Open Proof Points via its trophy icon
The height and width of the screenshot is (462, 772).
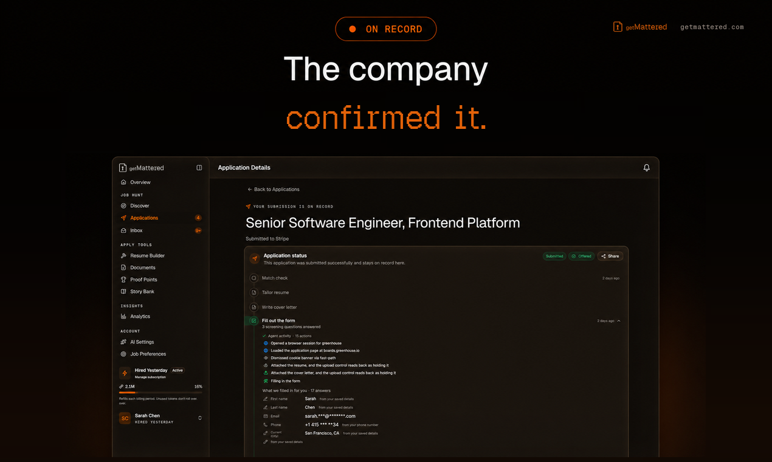point(123,280)
